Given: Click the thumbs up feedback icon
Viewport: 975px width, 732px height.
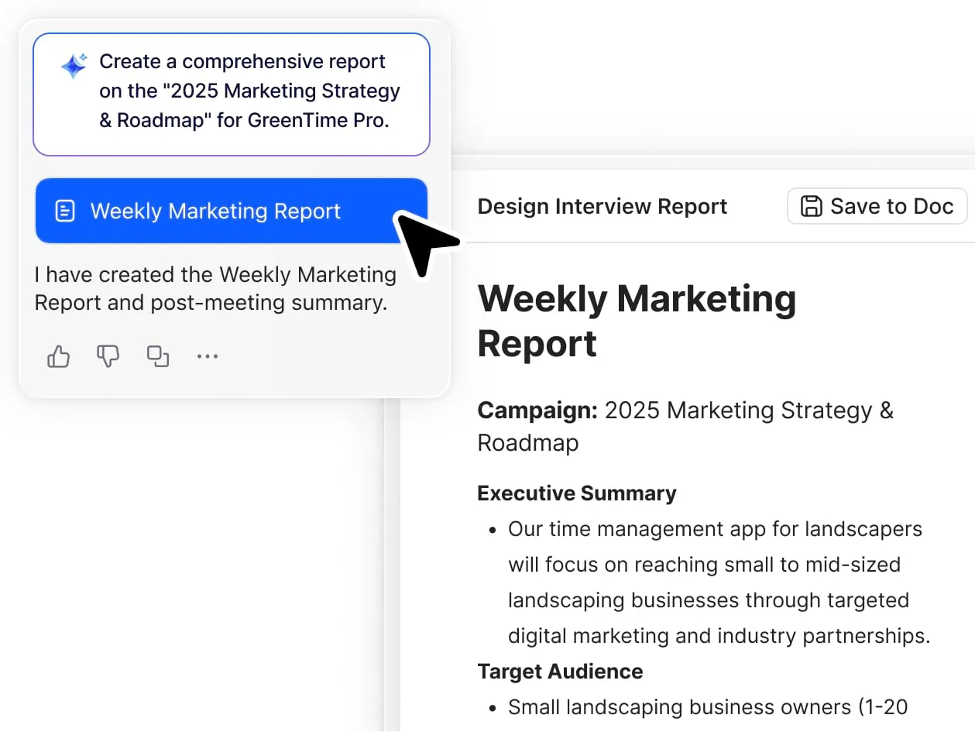Looking at the screenshot, I should click(x=59, y=356).
